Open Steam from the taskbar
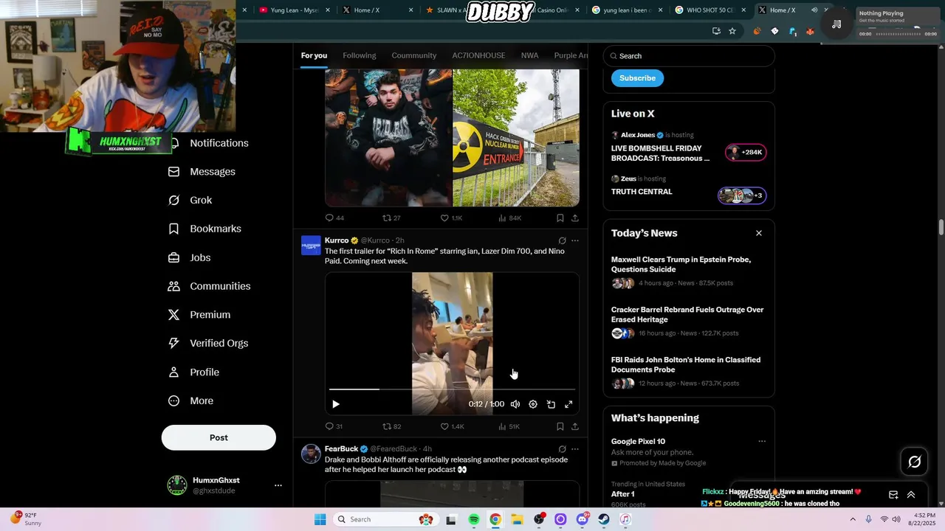Screen dimensions: 945x531 coord(604,519)
